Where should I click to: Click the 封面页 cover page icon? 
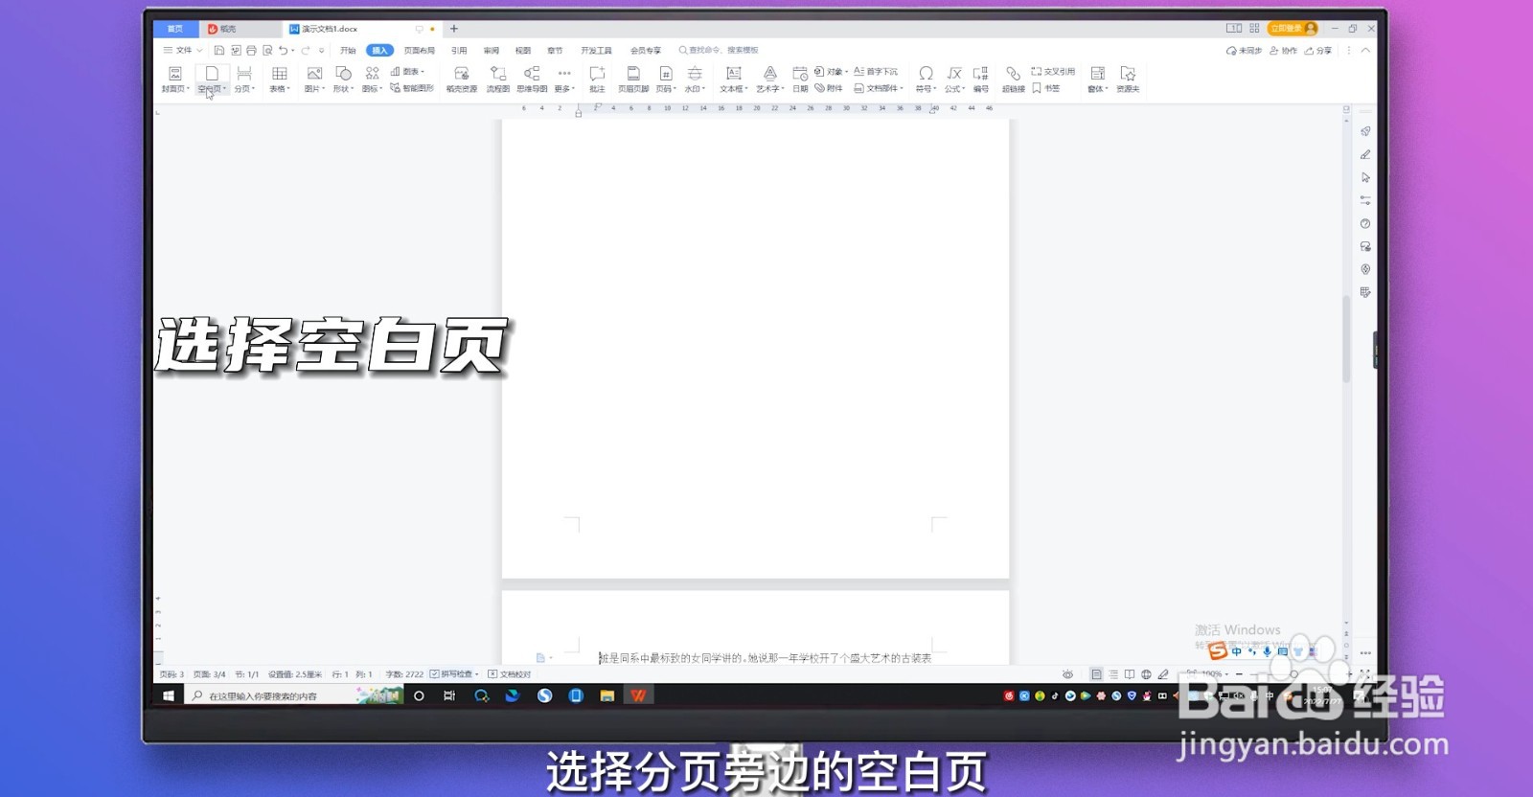pyautogui.click(x=175, y=74)
